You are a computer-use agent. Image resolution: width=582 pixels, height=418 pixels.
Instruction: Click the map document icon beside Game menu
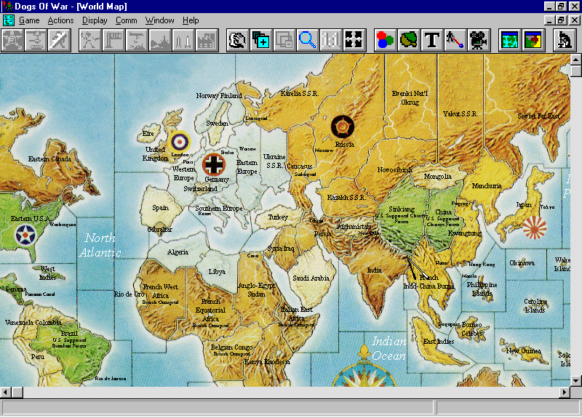coord(9,20)
